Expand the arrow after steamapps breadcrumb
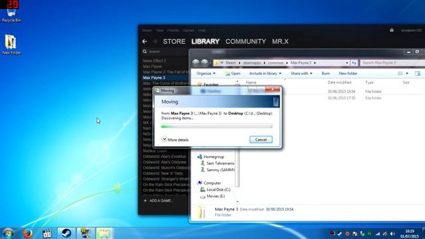This screenshot has width=425, height=239. pos(264,63)
